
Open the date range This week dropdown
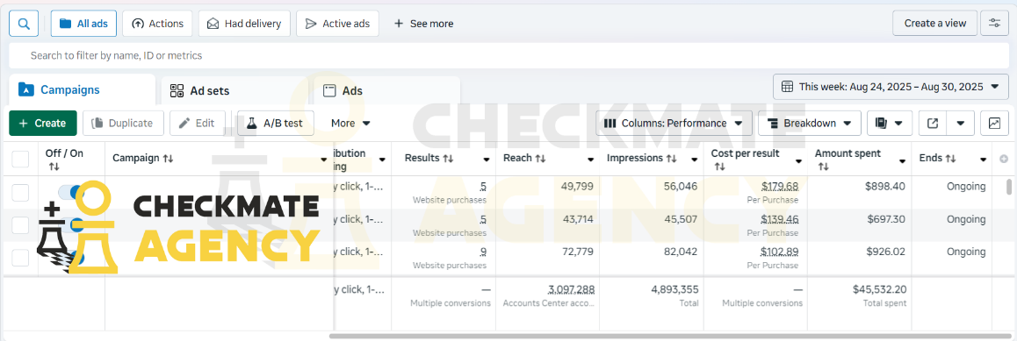[891, 87]
